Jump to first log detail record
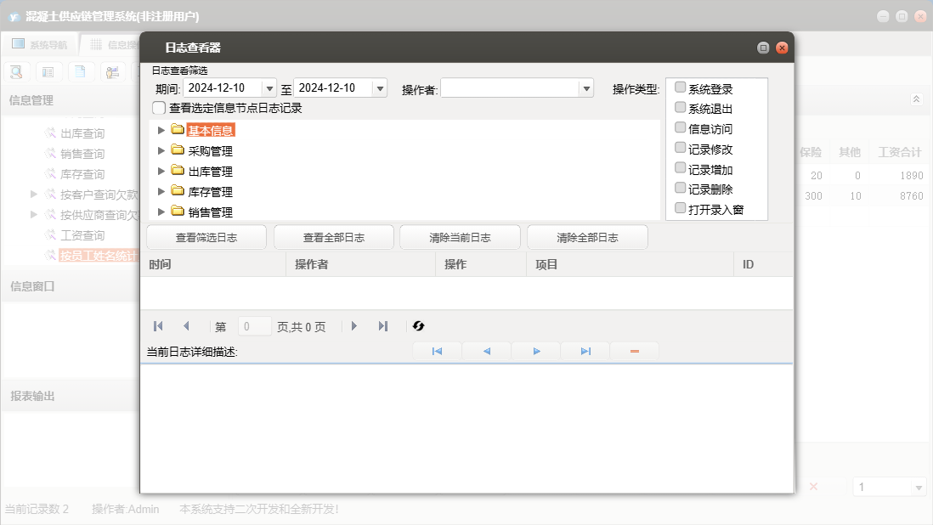The width and height of the screenshot is (933, 525). pyautogui.click(x=437, y=351)
